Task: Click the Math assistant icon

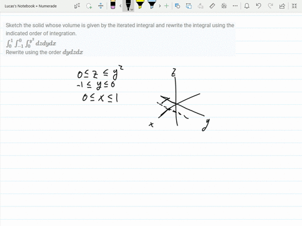Action: point(224,6)
